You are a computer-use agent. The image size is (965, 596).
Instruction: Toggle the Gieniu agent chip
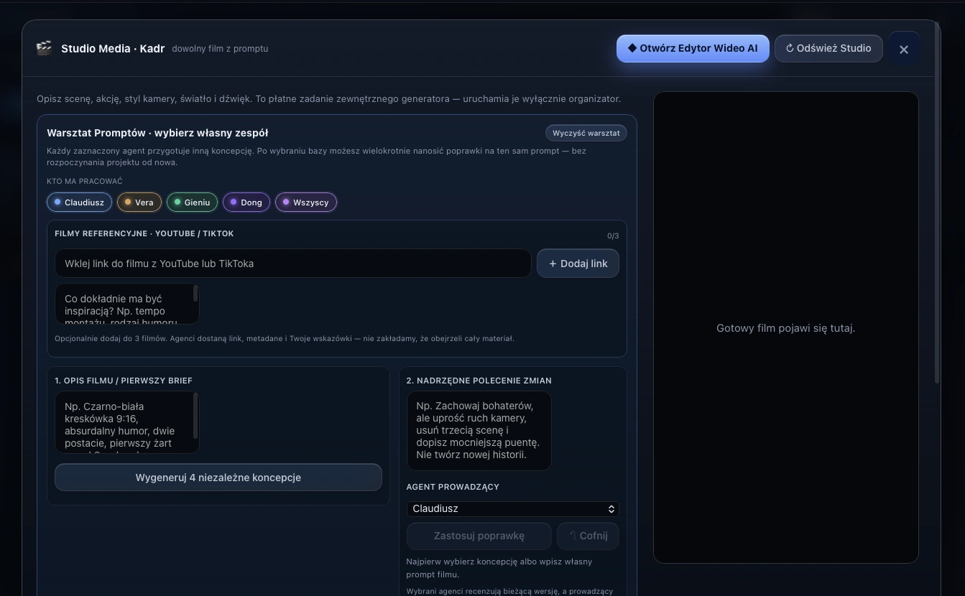(x=192, y=202)
